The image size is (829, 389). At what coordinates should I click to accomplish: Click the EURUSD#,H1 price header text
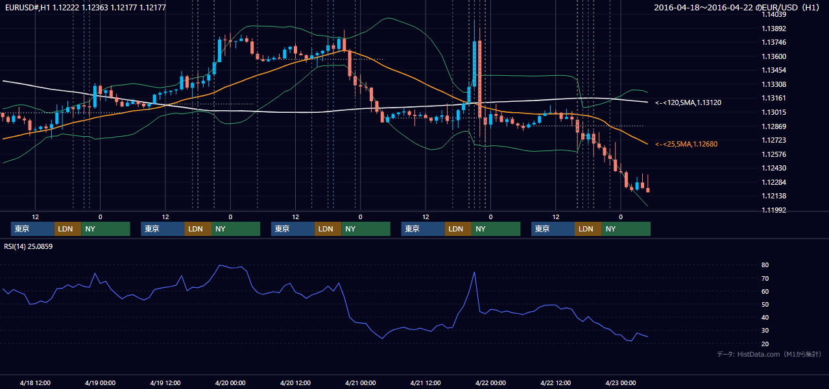pyautogui.click(x=84, y=7)
